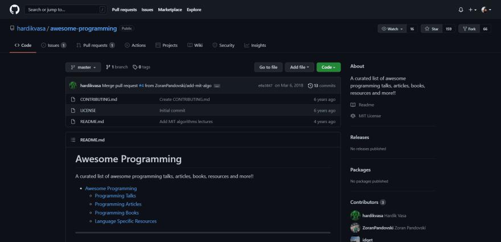This screenshot has height=242, width=501.
Task: Open Pull requests in top navigation
Action: 124,10
